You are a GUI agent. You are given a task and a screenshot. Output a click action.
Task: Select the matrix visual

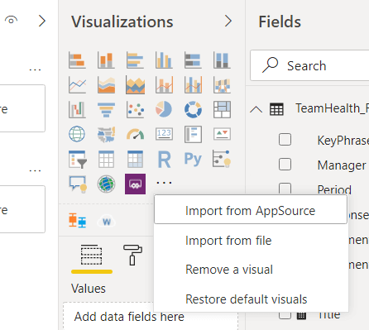(135, 159)
